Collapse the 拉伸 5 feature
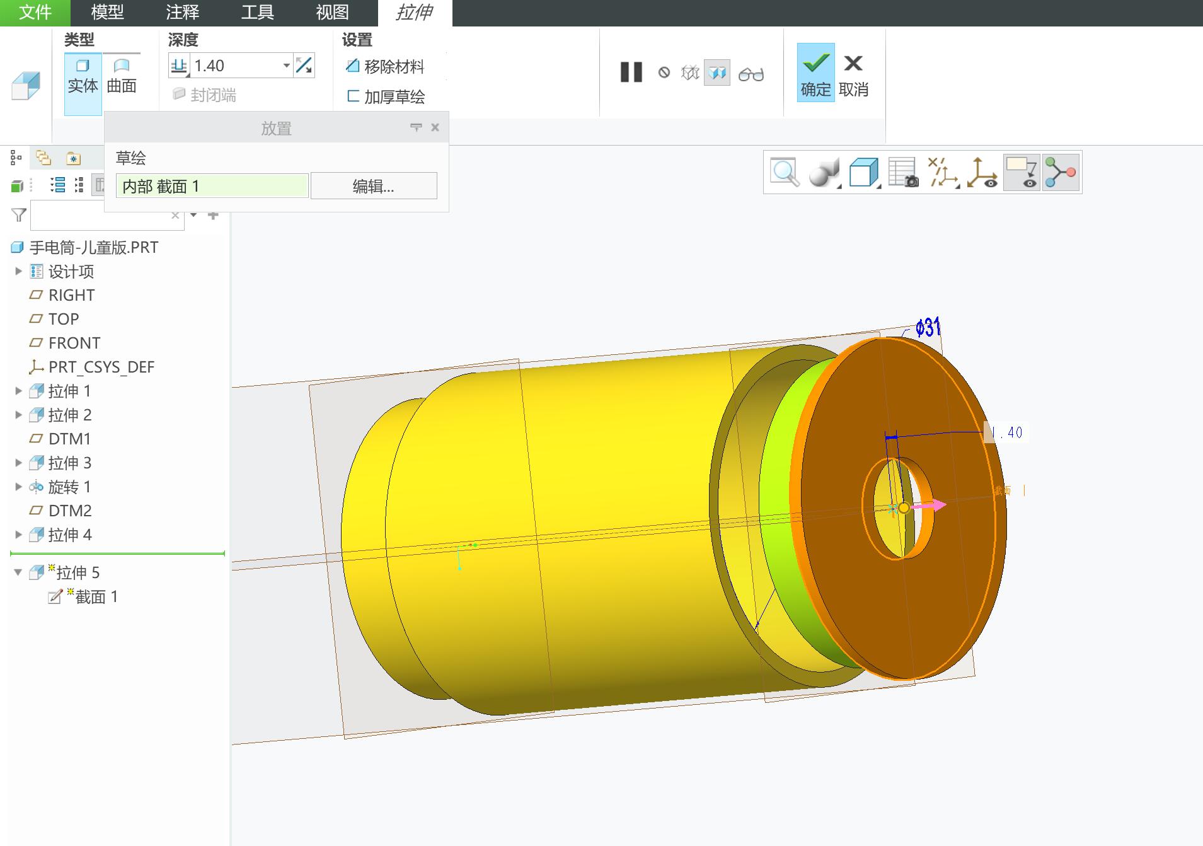Viewport: 1203px width, 846px height. [18, 572]
